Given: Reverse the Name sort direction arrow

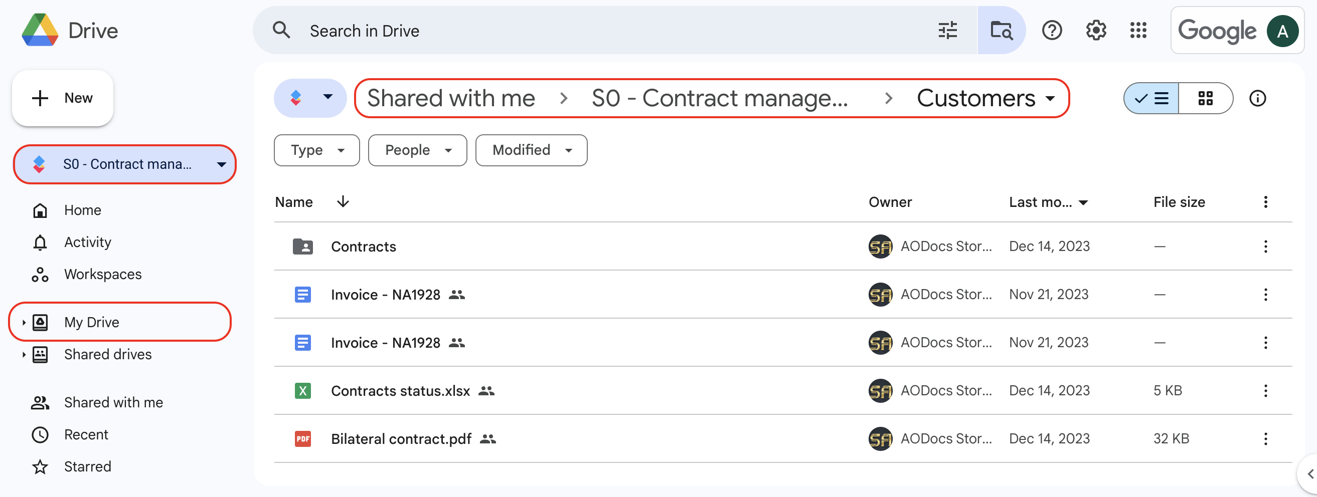Looking at the screenshot, I should 343,202.
